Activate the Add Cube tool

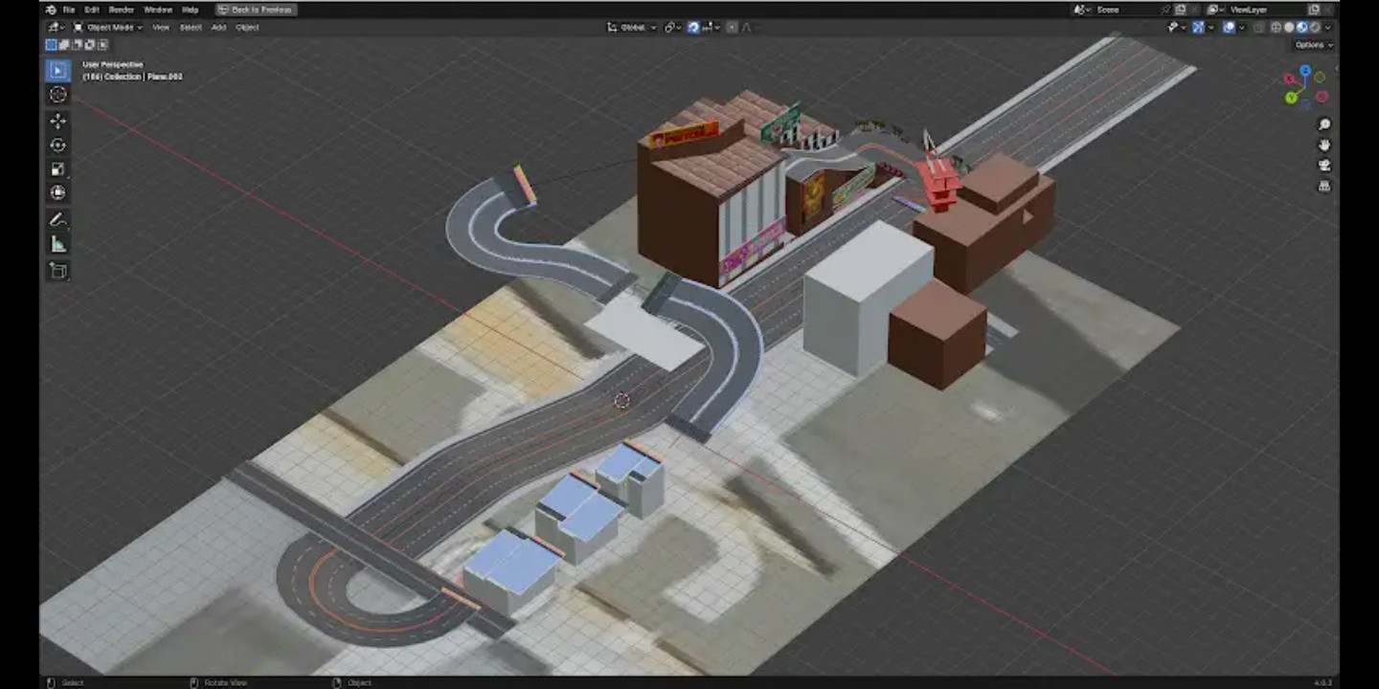58,271
